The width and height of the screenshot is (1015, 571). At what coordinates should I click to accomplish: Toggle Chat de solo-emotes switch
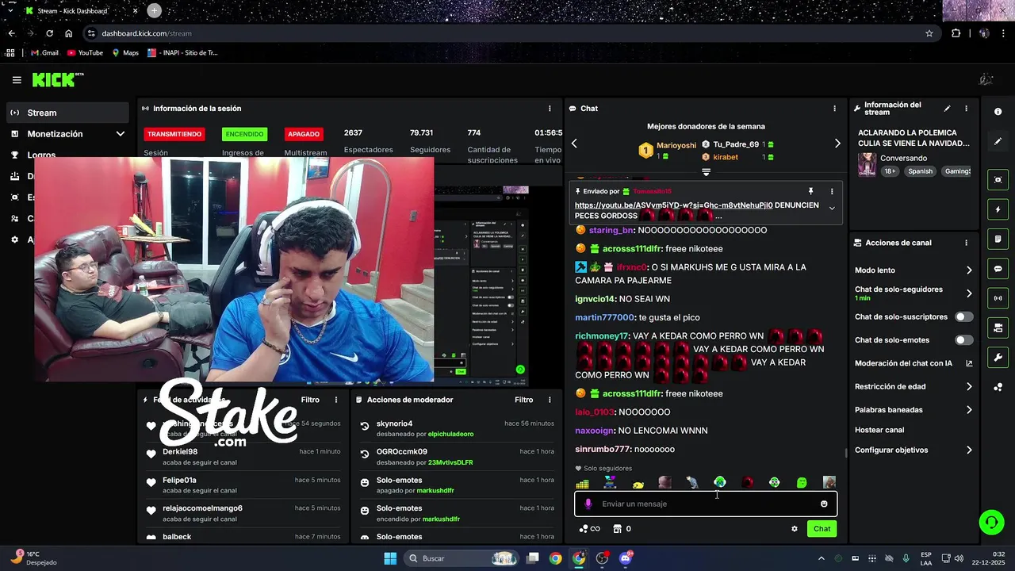pos(963,340)
